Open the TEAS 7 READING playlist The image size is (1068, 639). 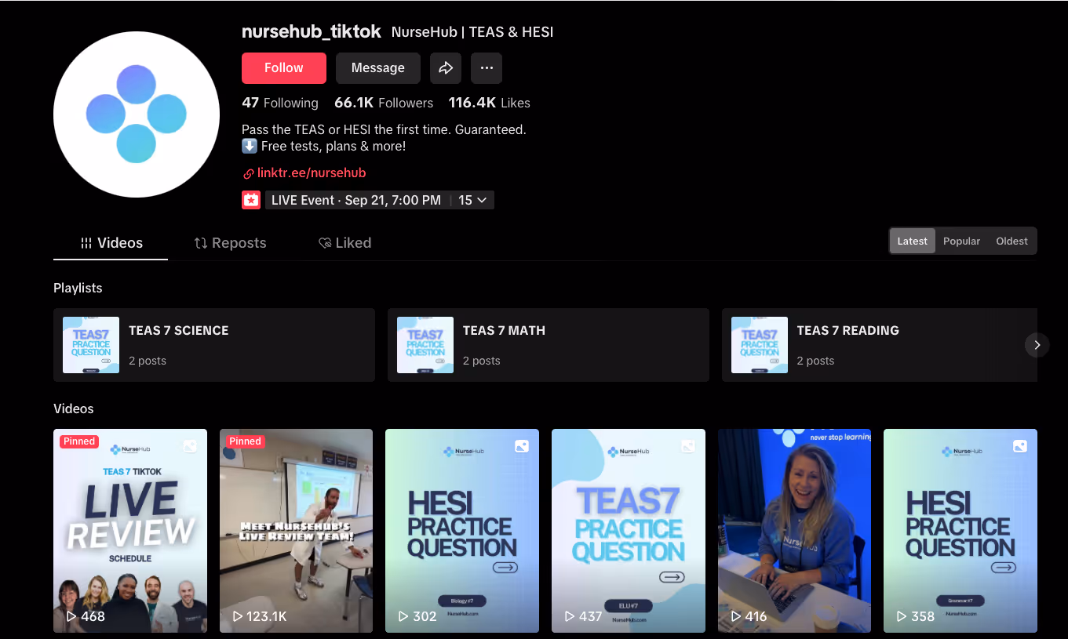[x=880, y=345]
